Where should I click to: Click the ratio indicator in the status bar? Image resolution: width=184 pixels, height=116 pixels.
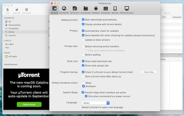click(135, 112)
